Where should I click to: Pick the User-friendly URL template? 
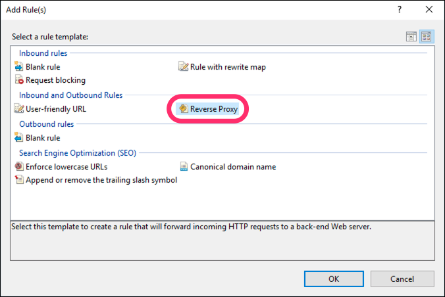tap(55, 109)
